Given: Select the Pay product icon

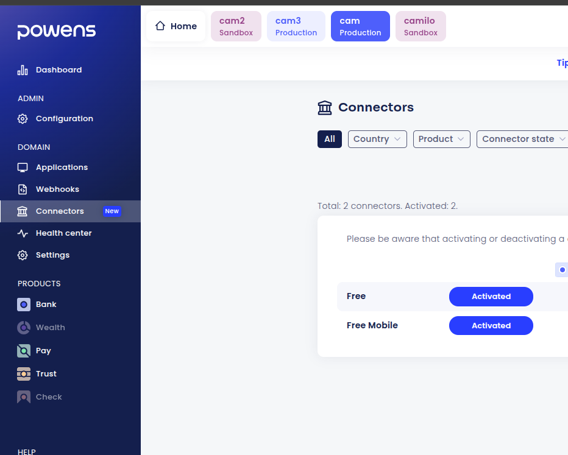Looking at the screenshot, I should [24, 351].
